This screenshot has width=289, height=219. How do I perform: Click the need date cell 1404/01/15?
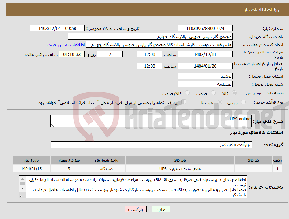(31, 169)
